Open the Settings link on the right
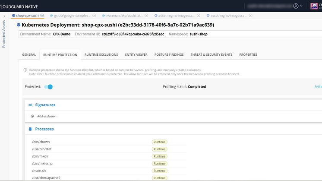322x181 pixels. click(318, 87)
